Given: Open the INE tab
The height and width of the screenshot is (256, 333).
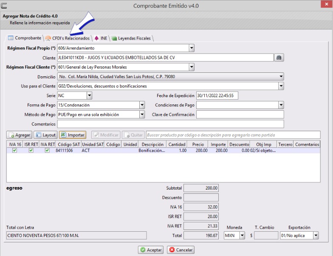Looking at the screenshot, I should (101, 38).
